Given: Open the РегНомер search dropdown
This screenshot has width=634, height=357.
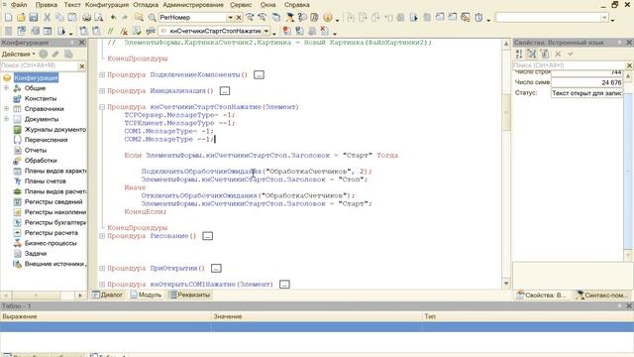Looking at the screenshot, I should coord(230,18).
